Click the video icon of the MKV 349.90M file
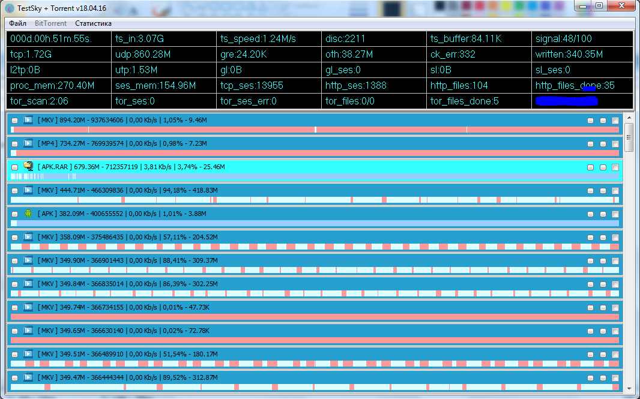The height and width of the screenshot is (399, 640). tap(28, 260)
